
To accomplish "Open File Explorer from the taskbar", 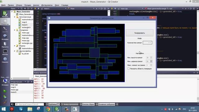I will click(30, 109).
